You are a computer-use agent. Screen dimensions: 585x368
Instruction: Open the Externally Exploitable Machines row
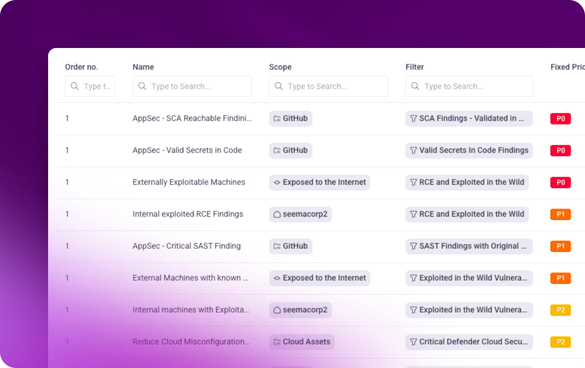coord(189,182)
